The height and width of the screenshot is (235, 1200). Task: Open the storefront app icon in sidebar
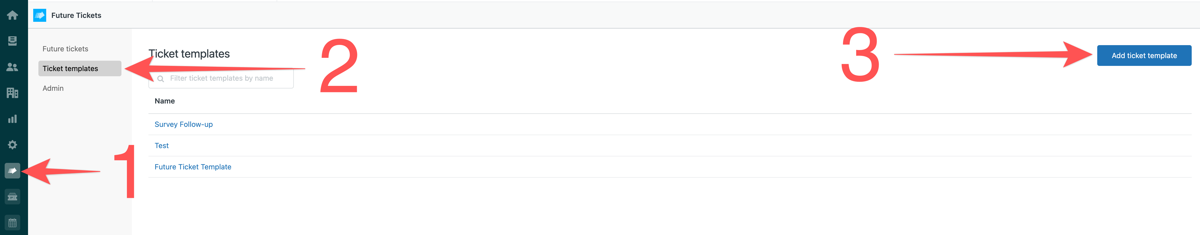12,197
